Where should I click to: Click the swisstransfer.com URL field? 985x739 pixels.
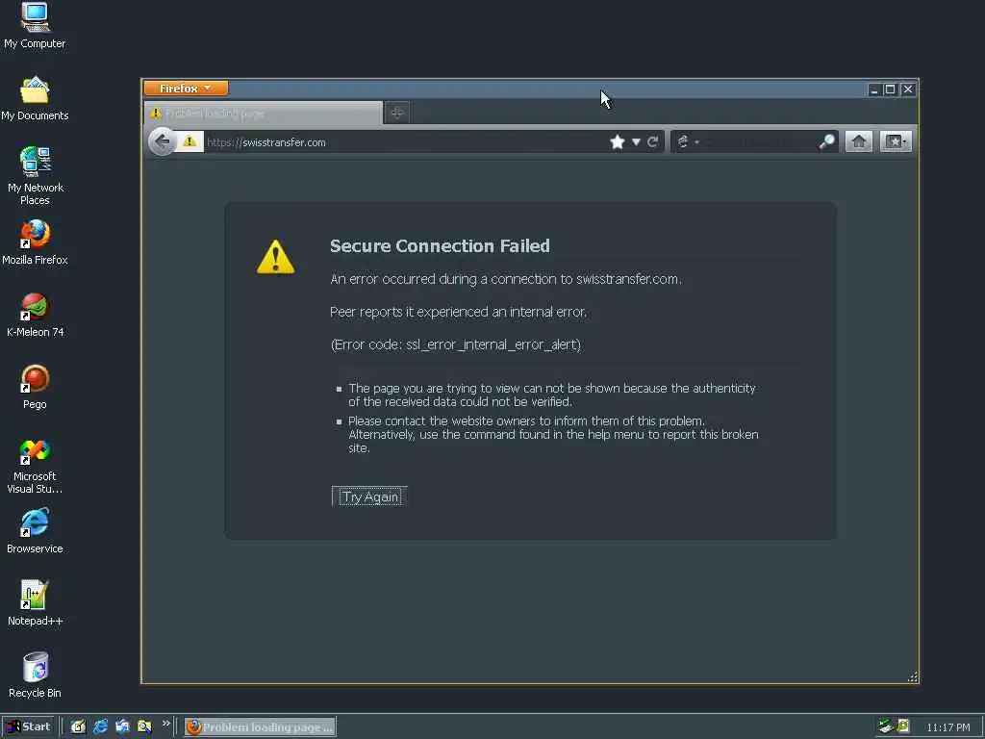402,142
